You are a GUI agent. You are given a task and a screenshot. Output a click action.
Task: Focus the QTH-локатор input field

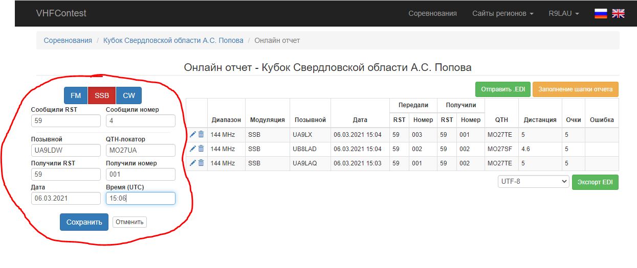coord(141,151)
